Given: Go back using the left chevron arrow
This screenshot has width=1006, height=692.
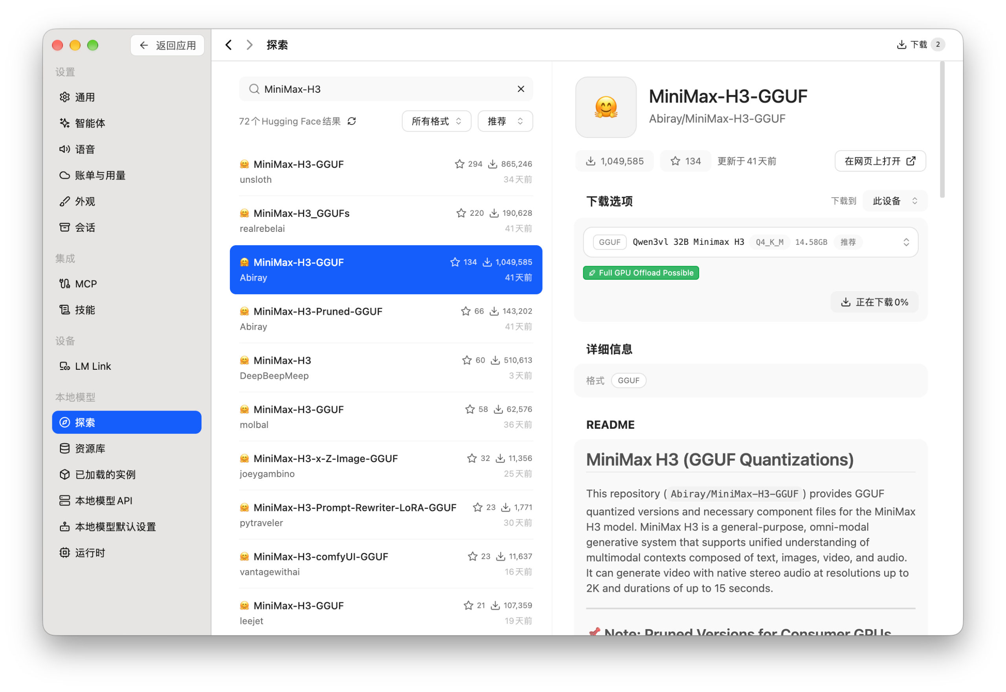Looking at the screenshot, I should click(x=229, y=45).
